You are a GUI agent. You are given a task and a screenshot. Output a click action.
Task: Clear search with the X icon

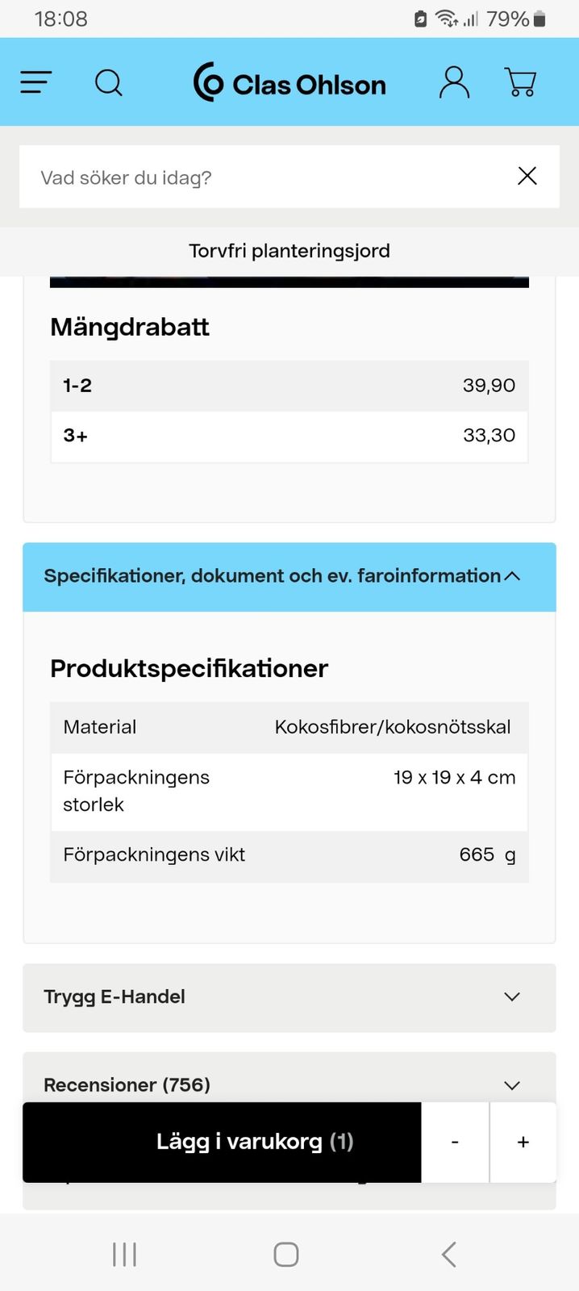pyautogui.click(x=527, y=176)
